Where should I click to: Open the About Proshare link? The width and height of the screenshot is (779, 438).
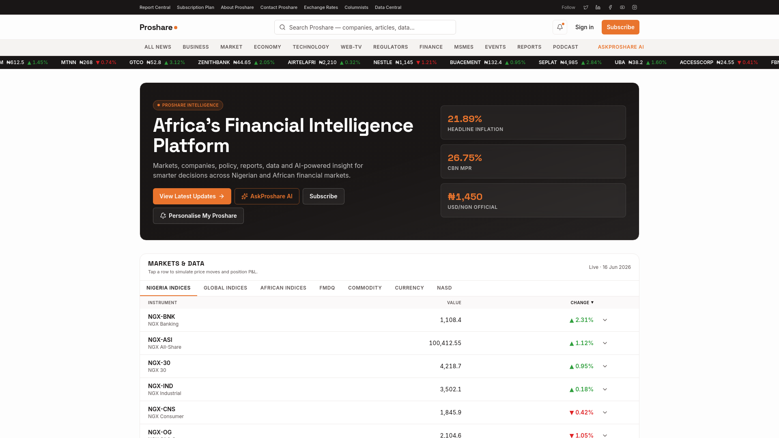(237, 7)
